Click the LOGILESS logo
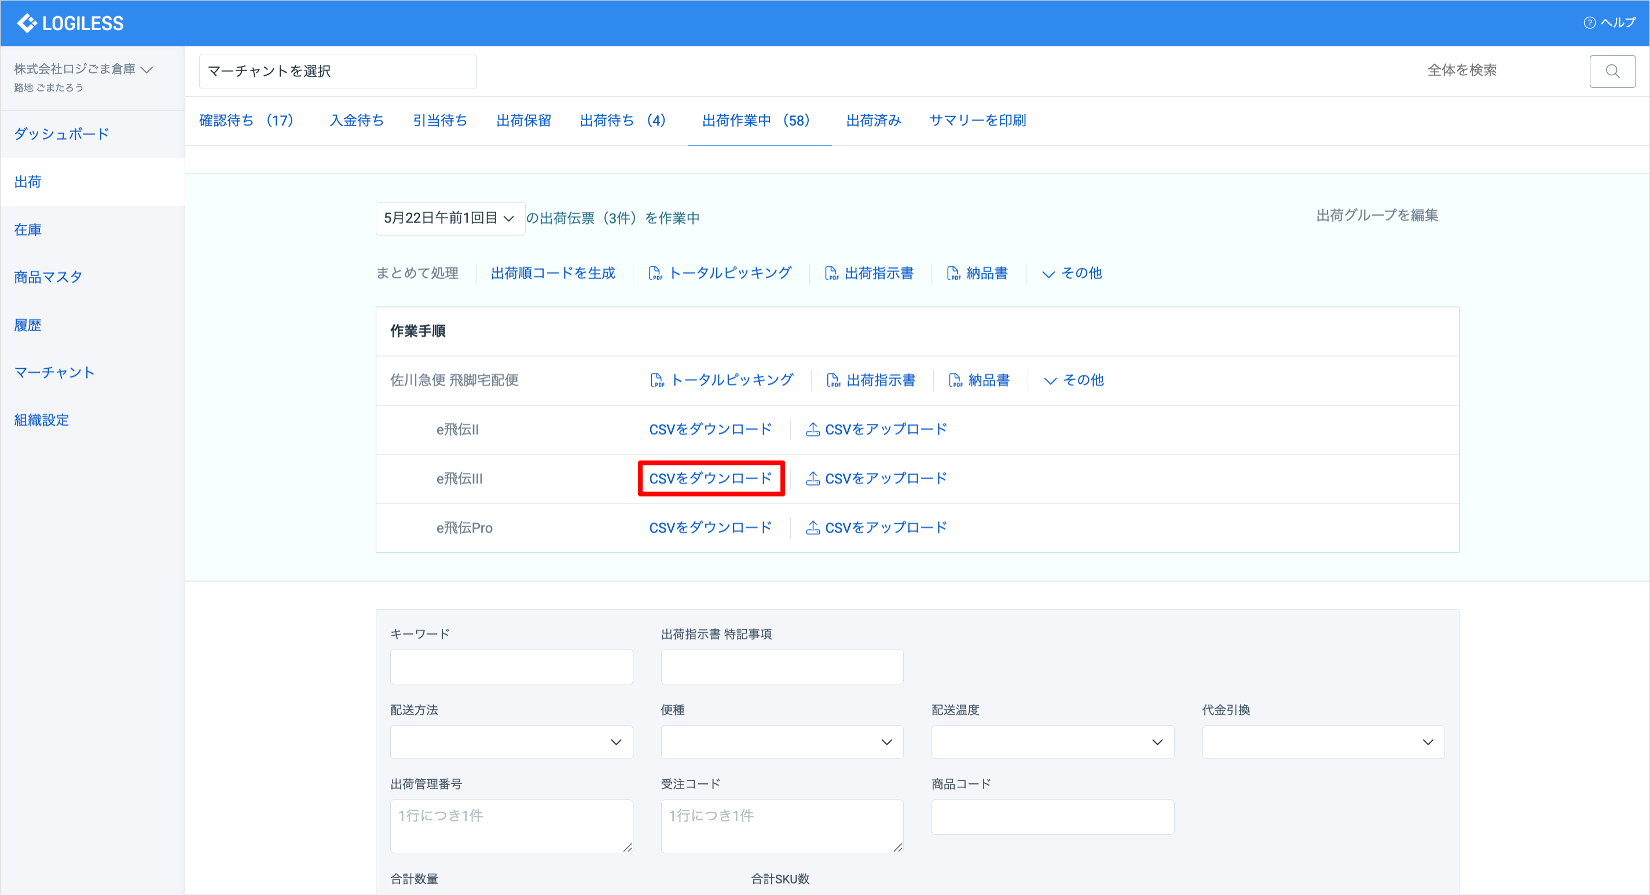Screen dimensions: 1650x895 click(x=70, y=23)
